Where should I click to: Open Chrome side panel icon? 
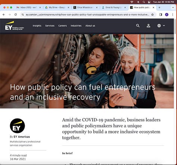coord(161,14)
